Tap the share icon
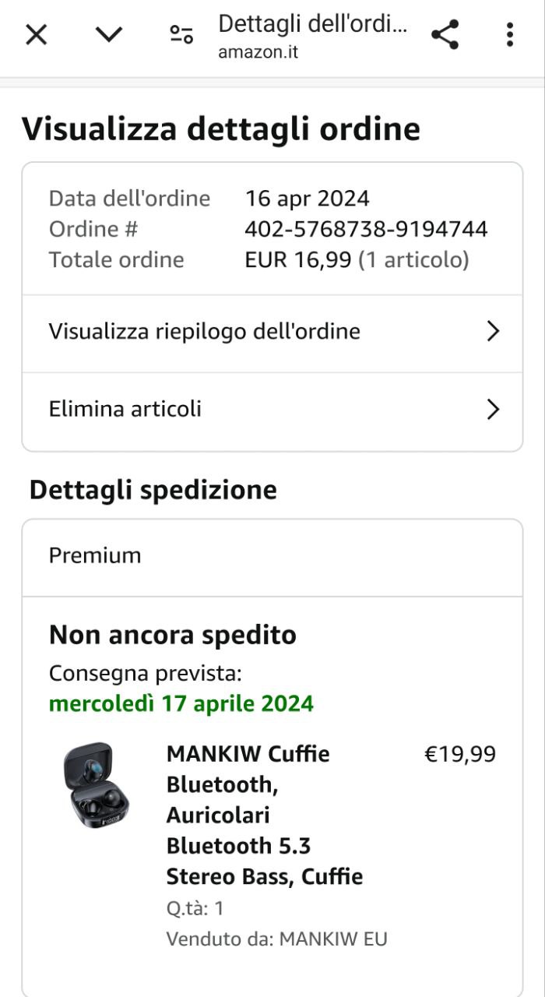The width and height of the screenshot is (545, 997). pos(445,35)
